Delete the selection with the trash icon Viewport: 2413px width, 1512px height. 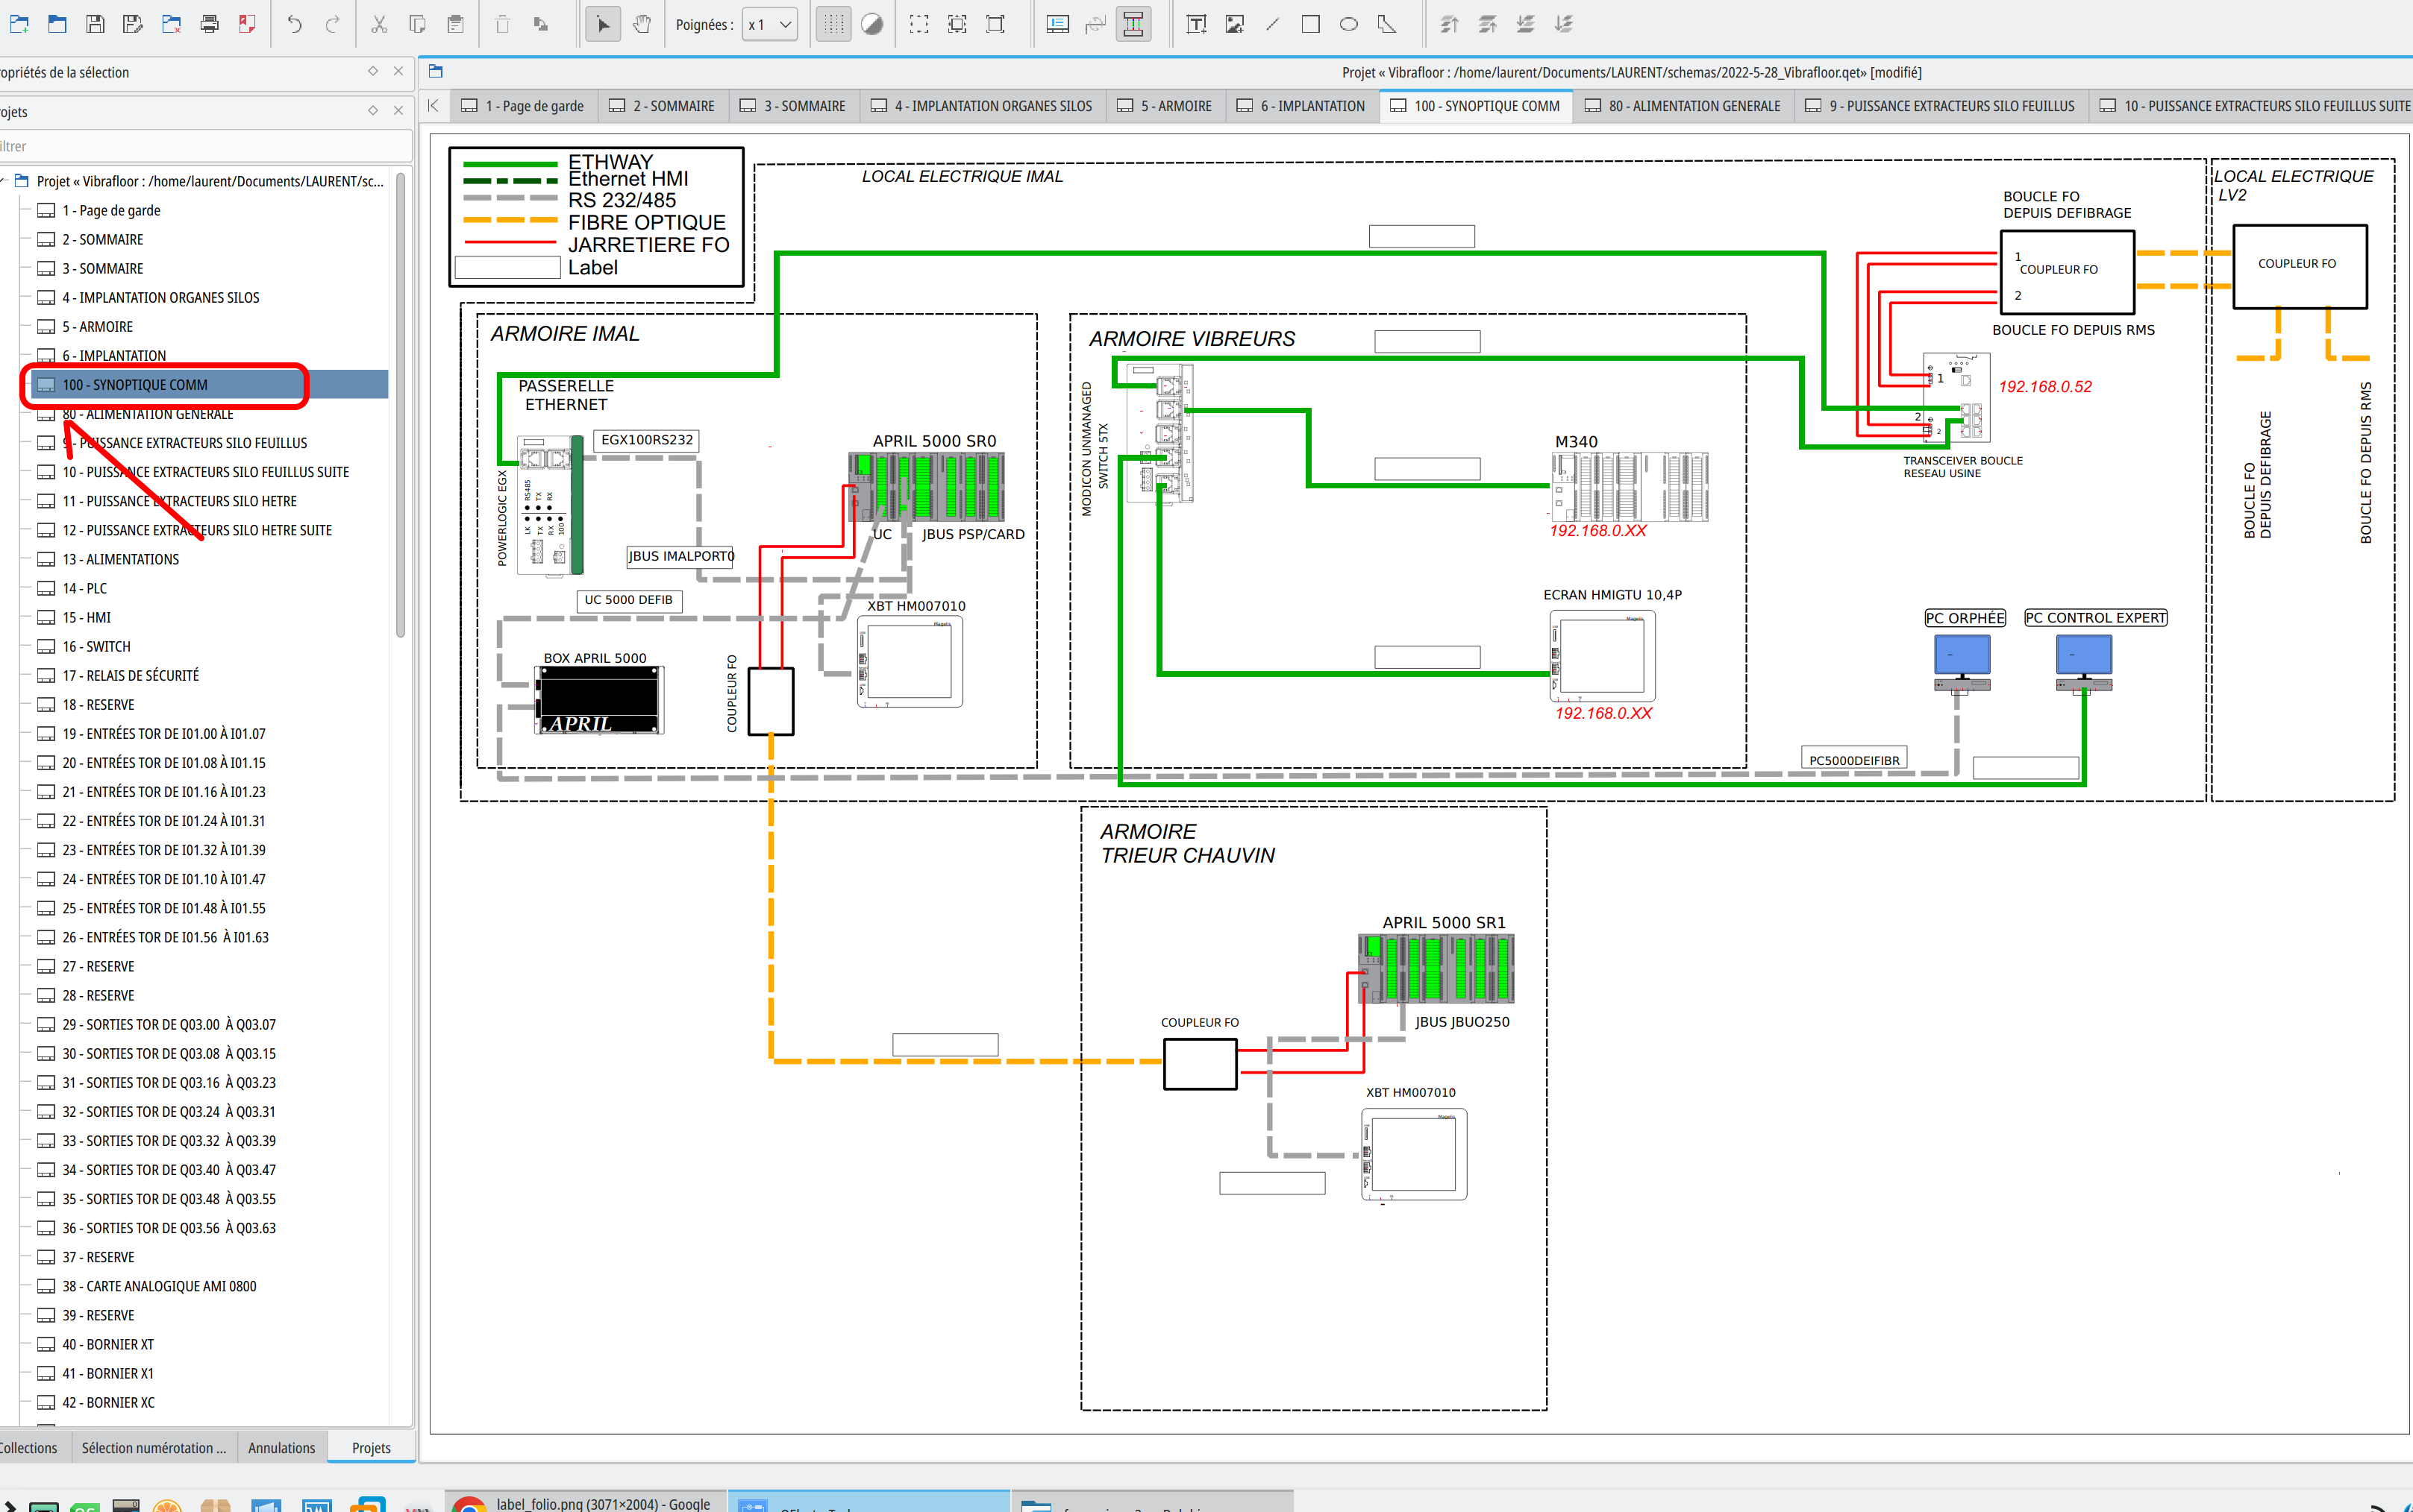coord(502,24)
